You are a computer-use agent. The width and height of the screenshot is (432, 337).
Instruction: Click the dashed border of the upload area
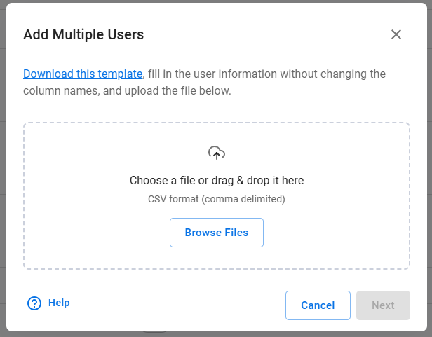pos(24,196)
